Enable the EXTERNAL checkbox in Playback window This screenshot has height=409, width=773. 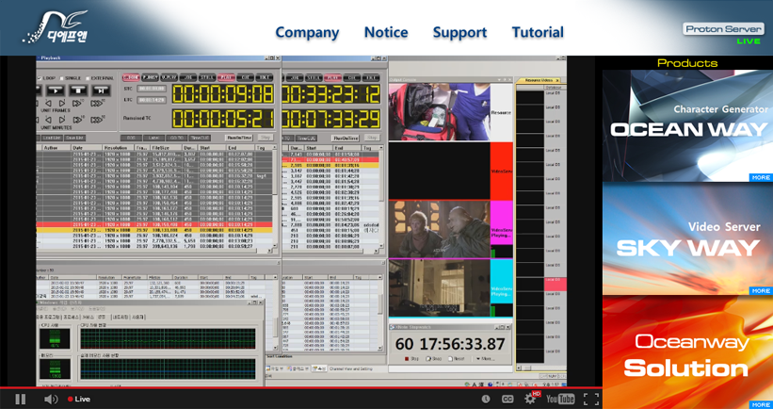pos(88,78)
